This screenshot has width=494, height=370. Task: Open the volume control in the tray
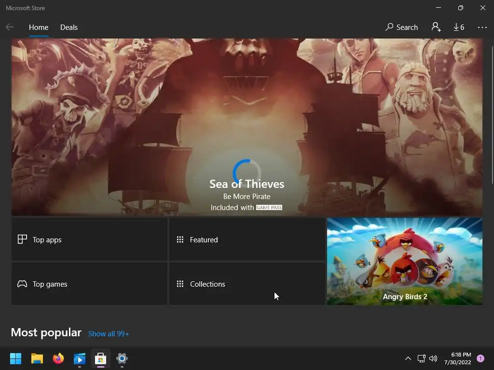tap(433, 358)
